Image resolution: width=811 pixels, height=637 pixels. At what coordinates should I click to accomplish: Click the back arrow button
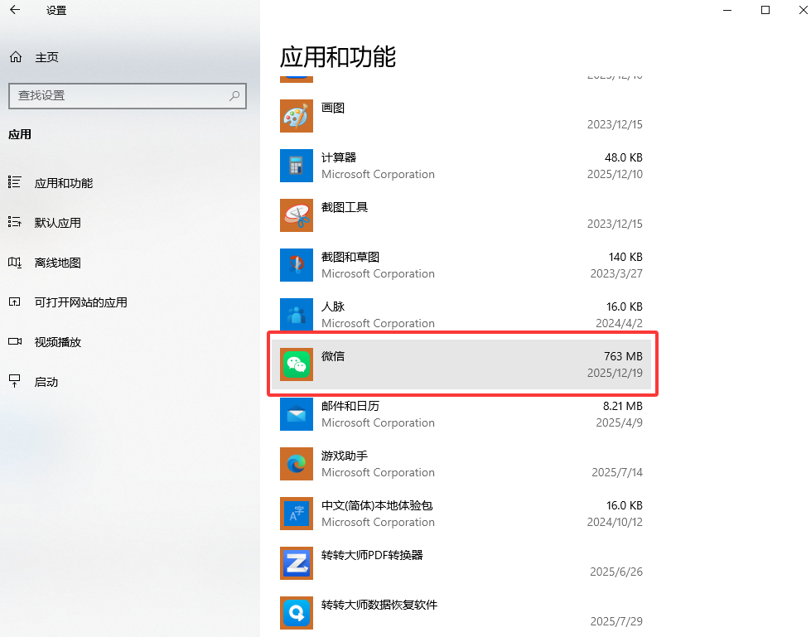click(x=15, y=10)
